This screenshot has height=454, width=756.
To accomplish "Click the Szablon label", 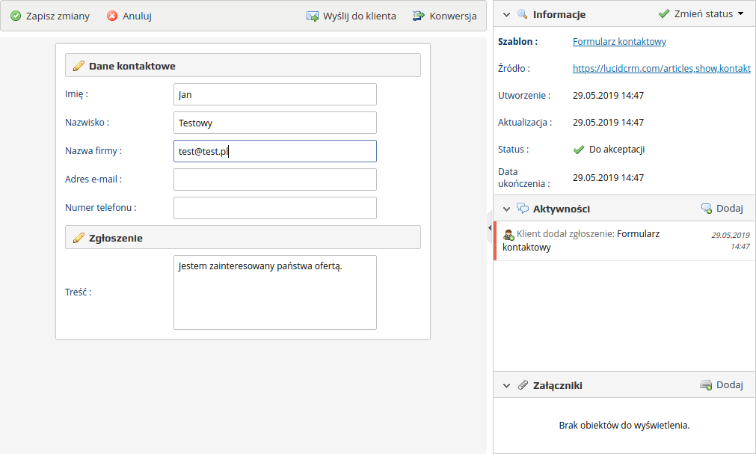I will click(x=517, y=41).
